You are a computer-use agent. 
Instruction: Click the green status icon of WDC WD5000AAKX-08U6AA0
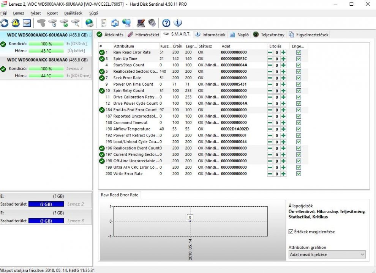click(x=3, y=69)
